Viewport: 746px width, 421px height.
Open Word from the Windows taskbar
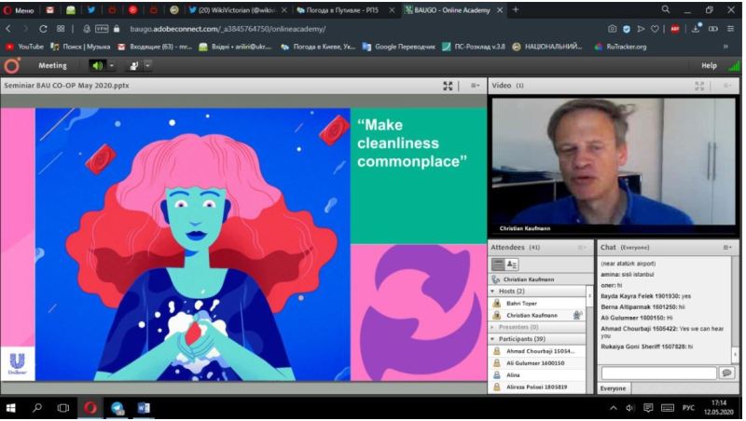click(x=144, y=408)
